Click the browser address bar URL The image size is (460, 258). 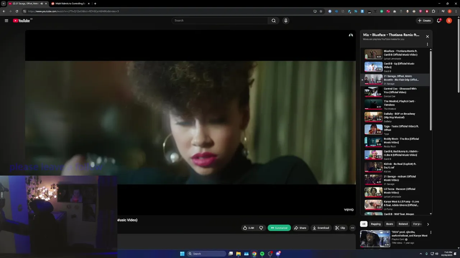click(73, 11)
